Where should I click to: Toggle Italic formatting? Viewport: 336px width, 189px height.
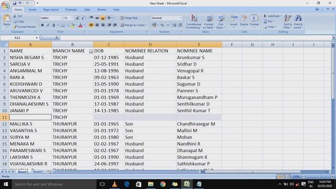coord(48,25)
